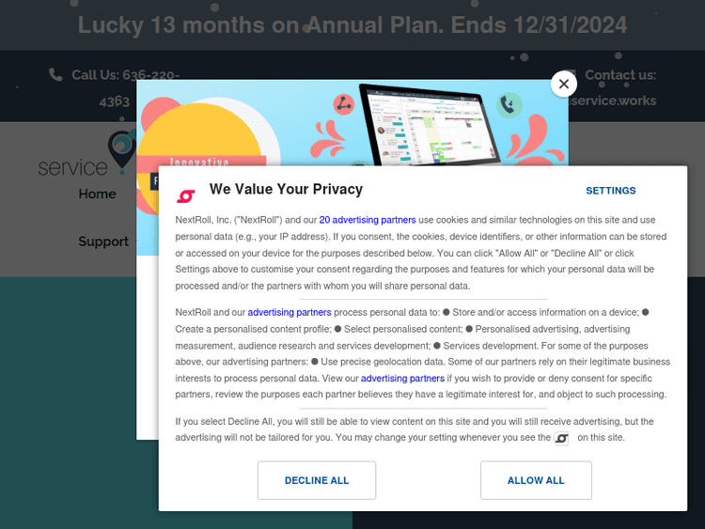Click the "service" wordmark in the site logo
Image resolution: width=705 pixels, height=529 pixels.
tap(72, 167)
